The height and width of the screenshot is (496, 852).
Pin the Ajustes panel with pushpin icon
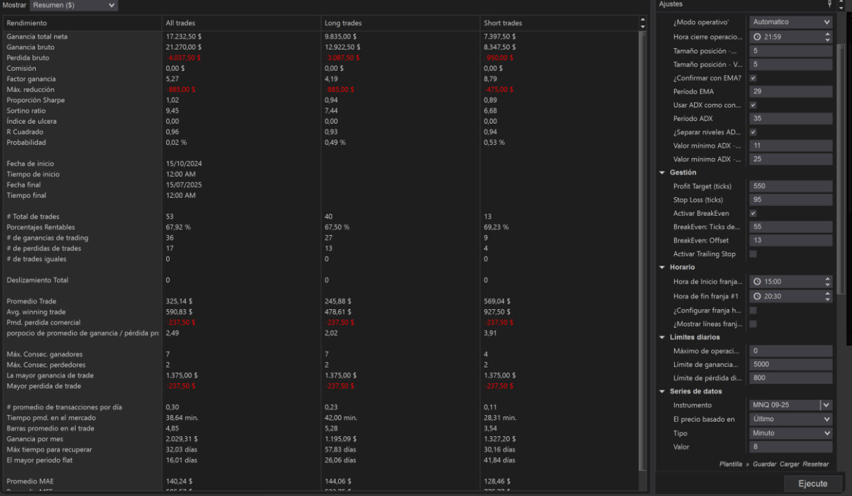pos(829,4)
